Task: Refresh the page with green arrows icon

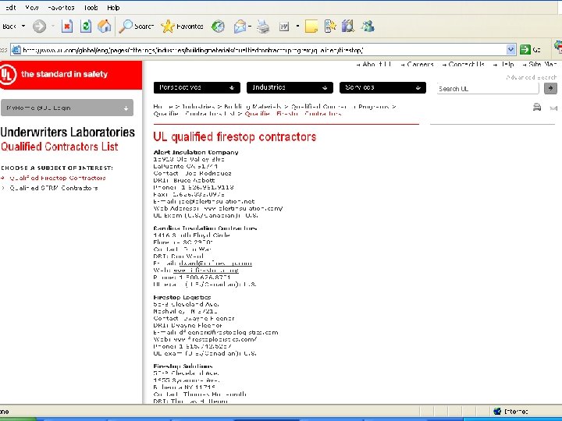Action: (x=86, y=27)
